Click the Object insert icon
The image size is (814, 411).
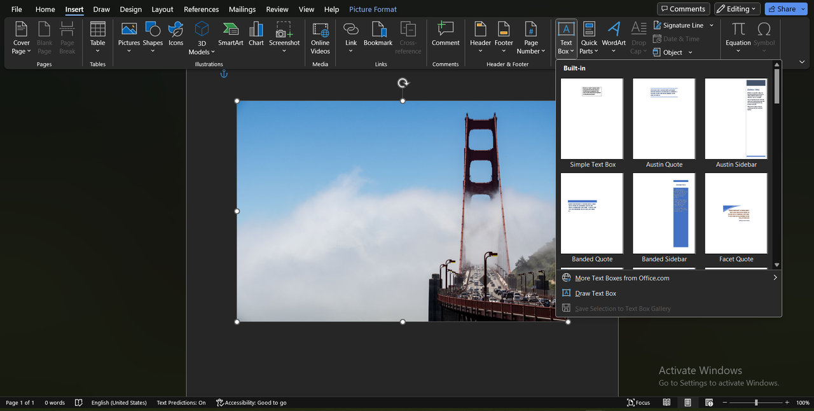coord(657,52)
